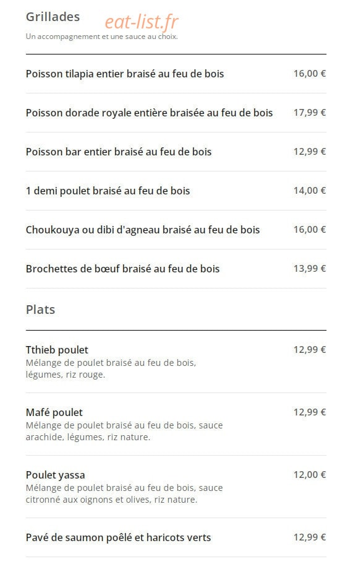Image resolution: width=350 pixels, height=564 pixels.
Task: Select Brochettes de bœuf braisé item
Action: [122, 269]
